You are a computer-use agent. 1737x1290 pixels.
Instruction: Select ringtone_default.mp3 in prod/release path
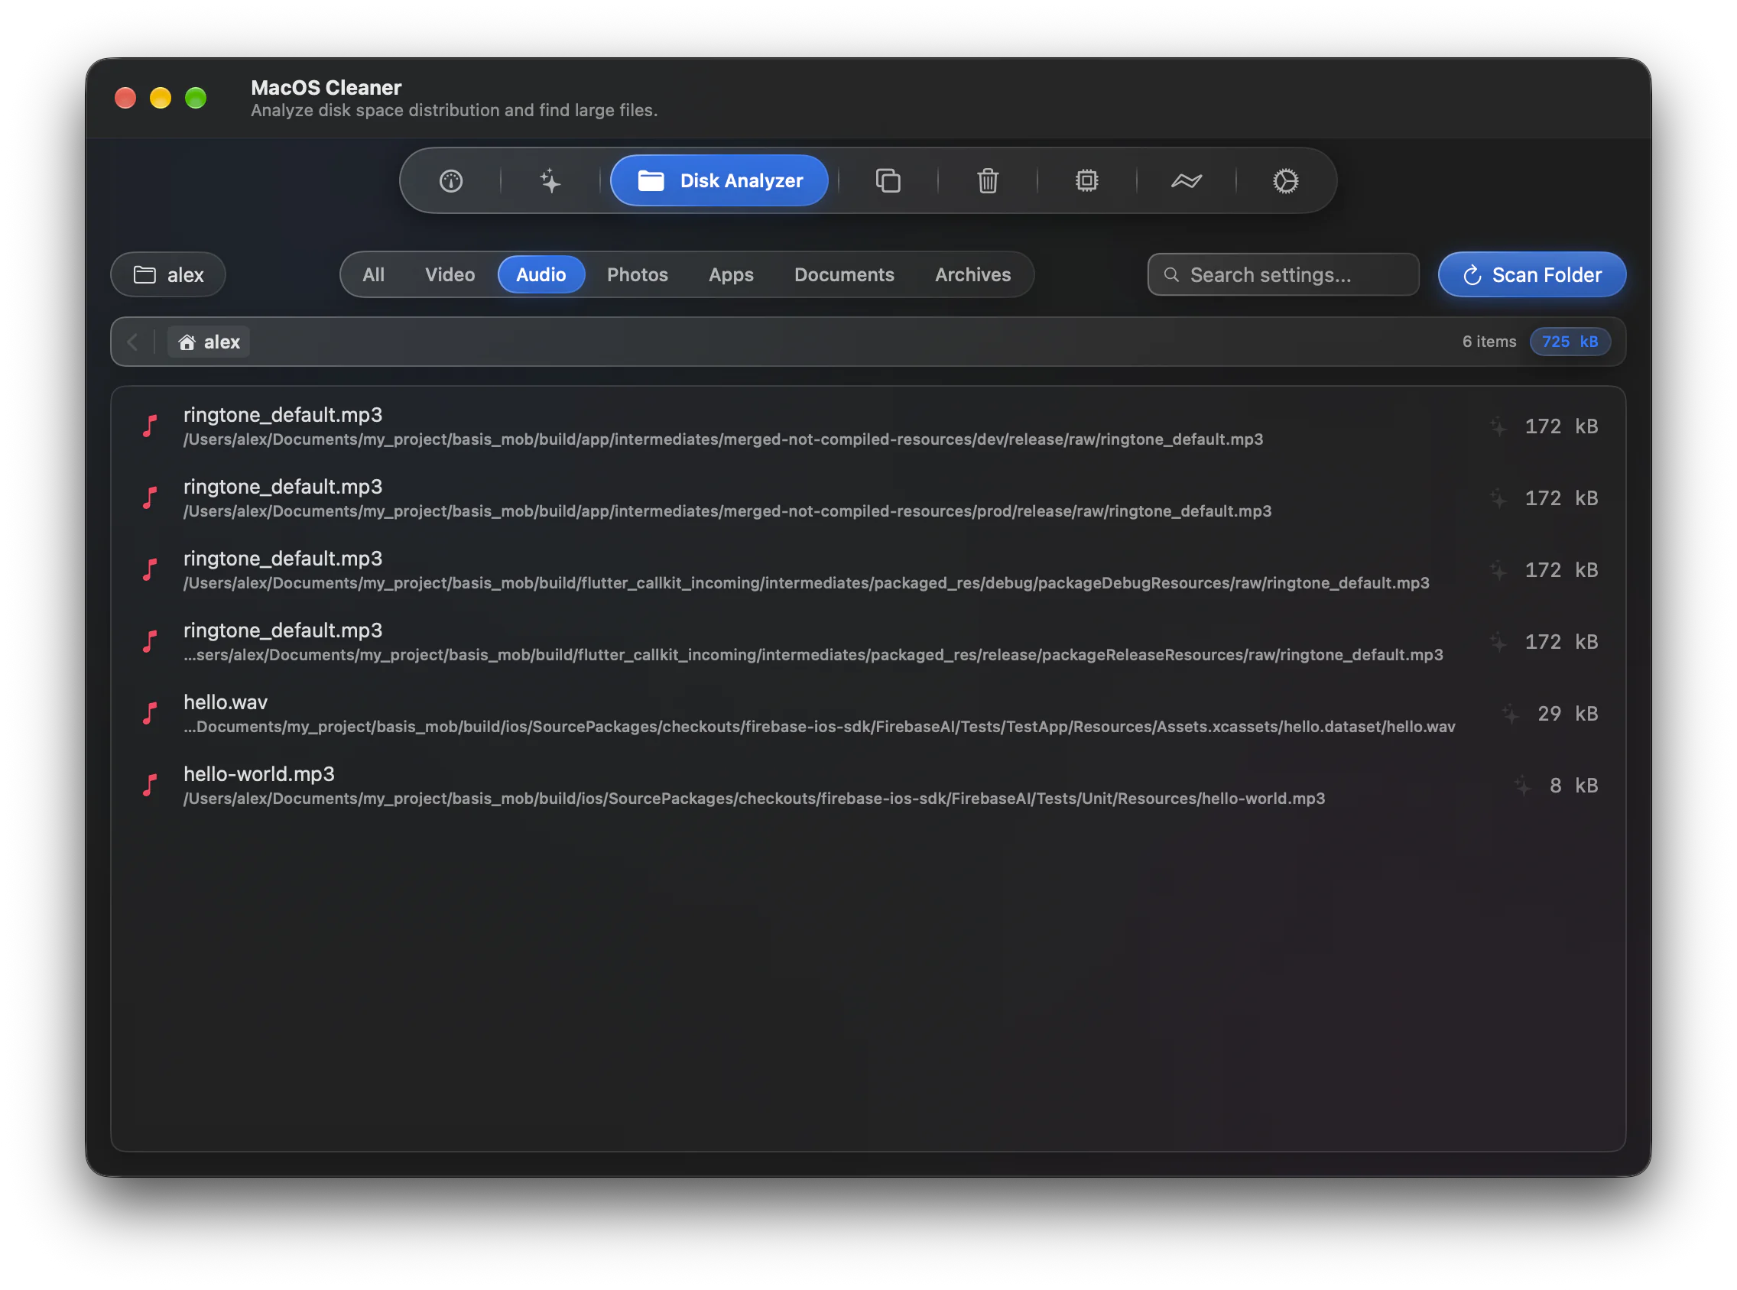pos(868,498)
